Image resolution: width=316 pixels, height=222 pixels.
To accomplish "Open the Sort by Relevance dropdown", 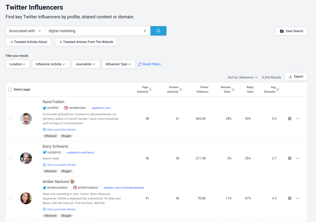I will tap(242, 77).
